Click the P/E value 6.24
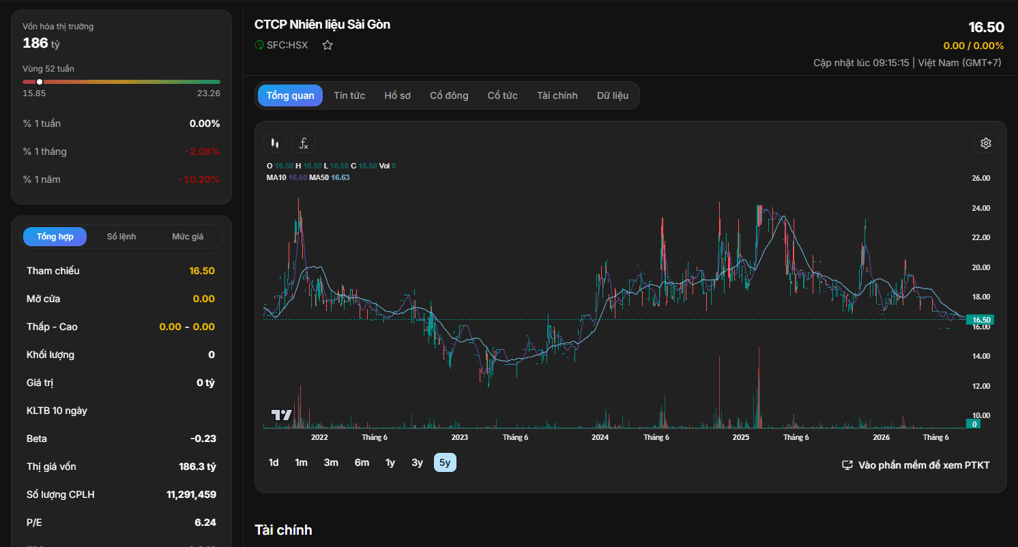Screen dimensions: 1018x547 pyautogui.click(x=205, y=522)
